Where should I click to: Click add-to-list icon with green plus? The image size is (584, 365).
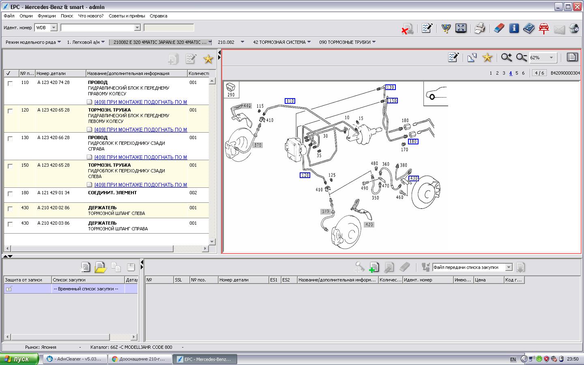[x=374, y=267]
